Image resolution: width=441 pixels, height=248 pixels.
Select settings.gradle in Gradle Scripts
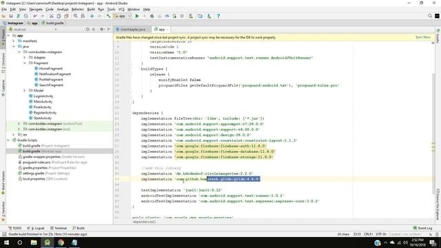[x=43, y=173]
